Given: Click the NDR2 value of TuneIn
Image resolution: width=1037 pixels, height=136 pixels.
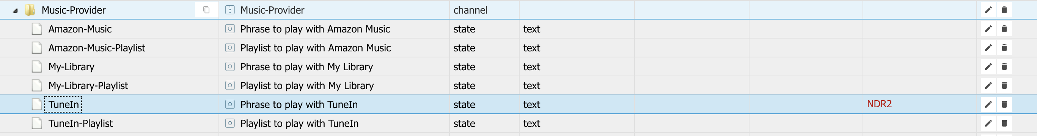Looking at the screenshot, I should [x=879, y=104].
